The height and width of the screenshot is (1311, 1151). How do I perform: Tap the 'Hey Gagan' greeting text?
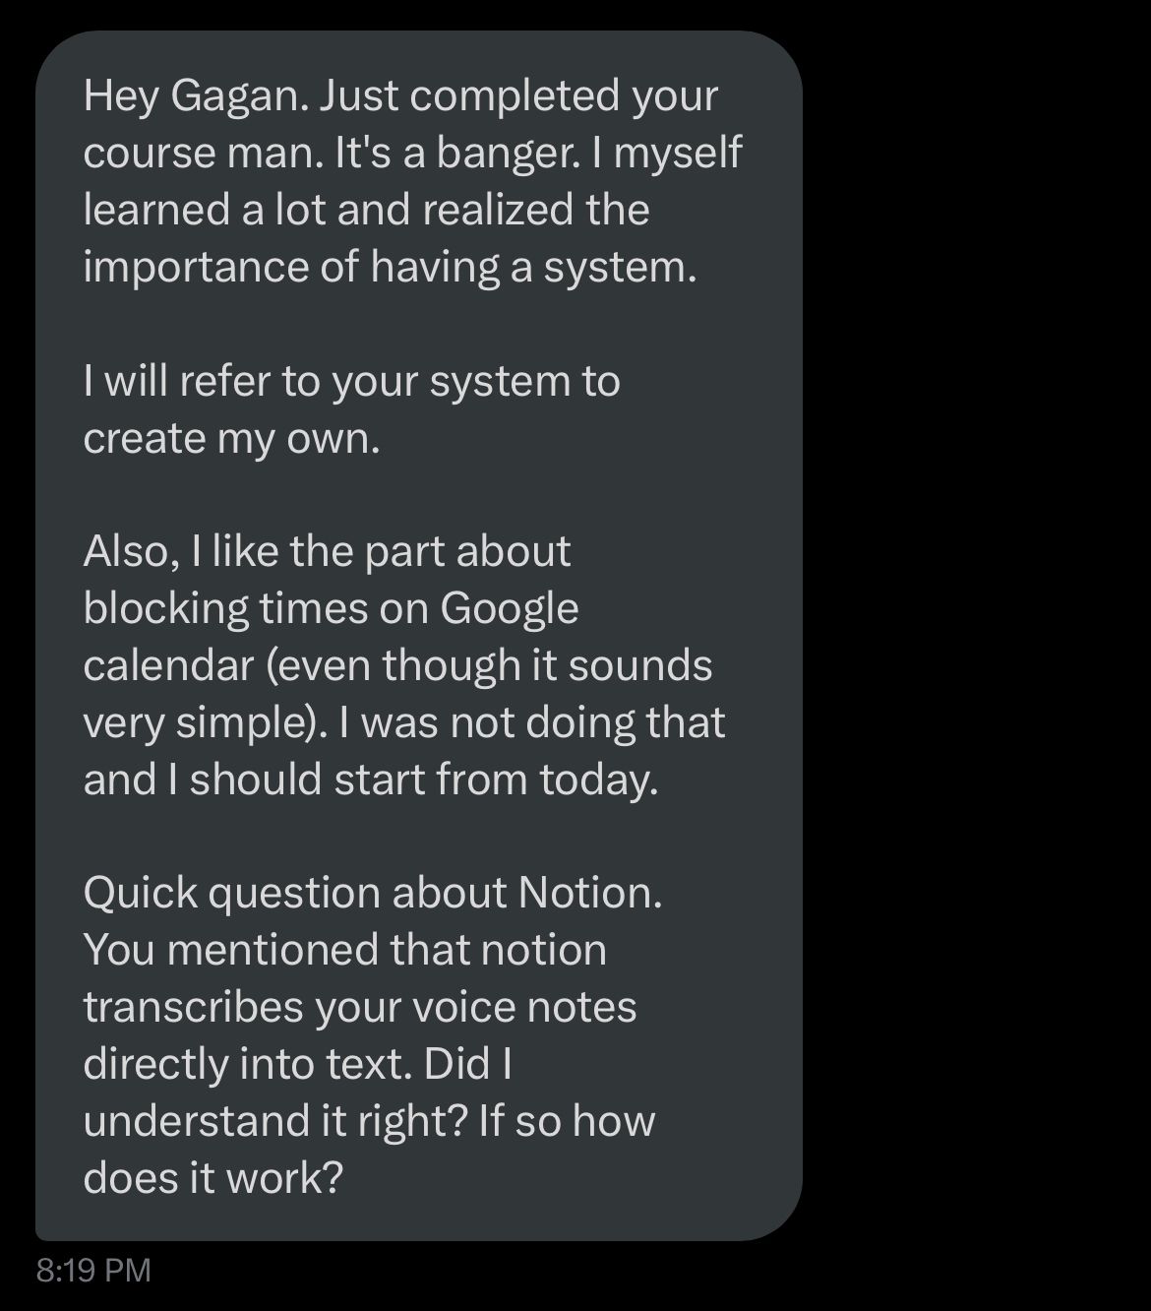click(x=195, y=96)
